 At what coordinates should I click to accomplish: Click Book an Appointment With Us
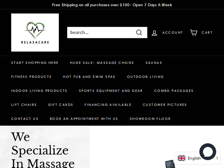pos(84,119)
